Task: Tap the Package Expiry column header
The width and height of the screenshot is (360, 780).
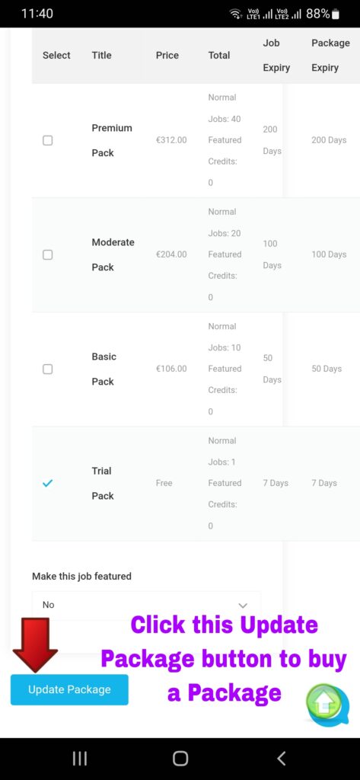Action: click(330, 55)
